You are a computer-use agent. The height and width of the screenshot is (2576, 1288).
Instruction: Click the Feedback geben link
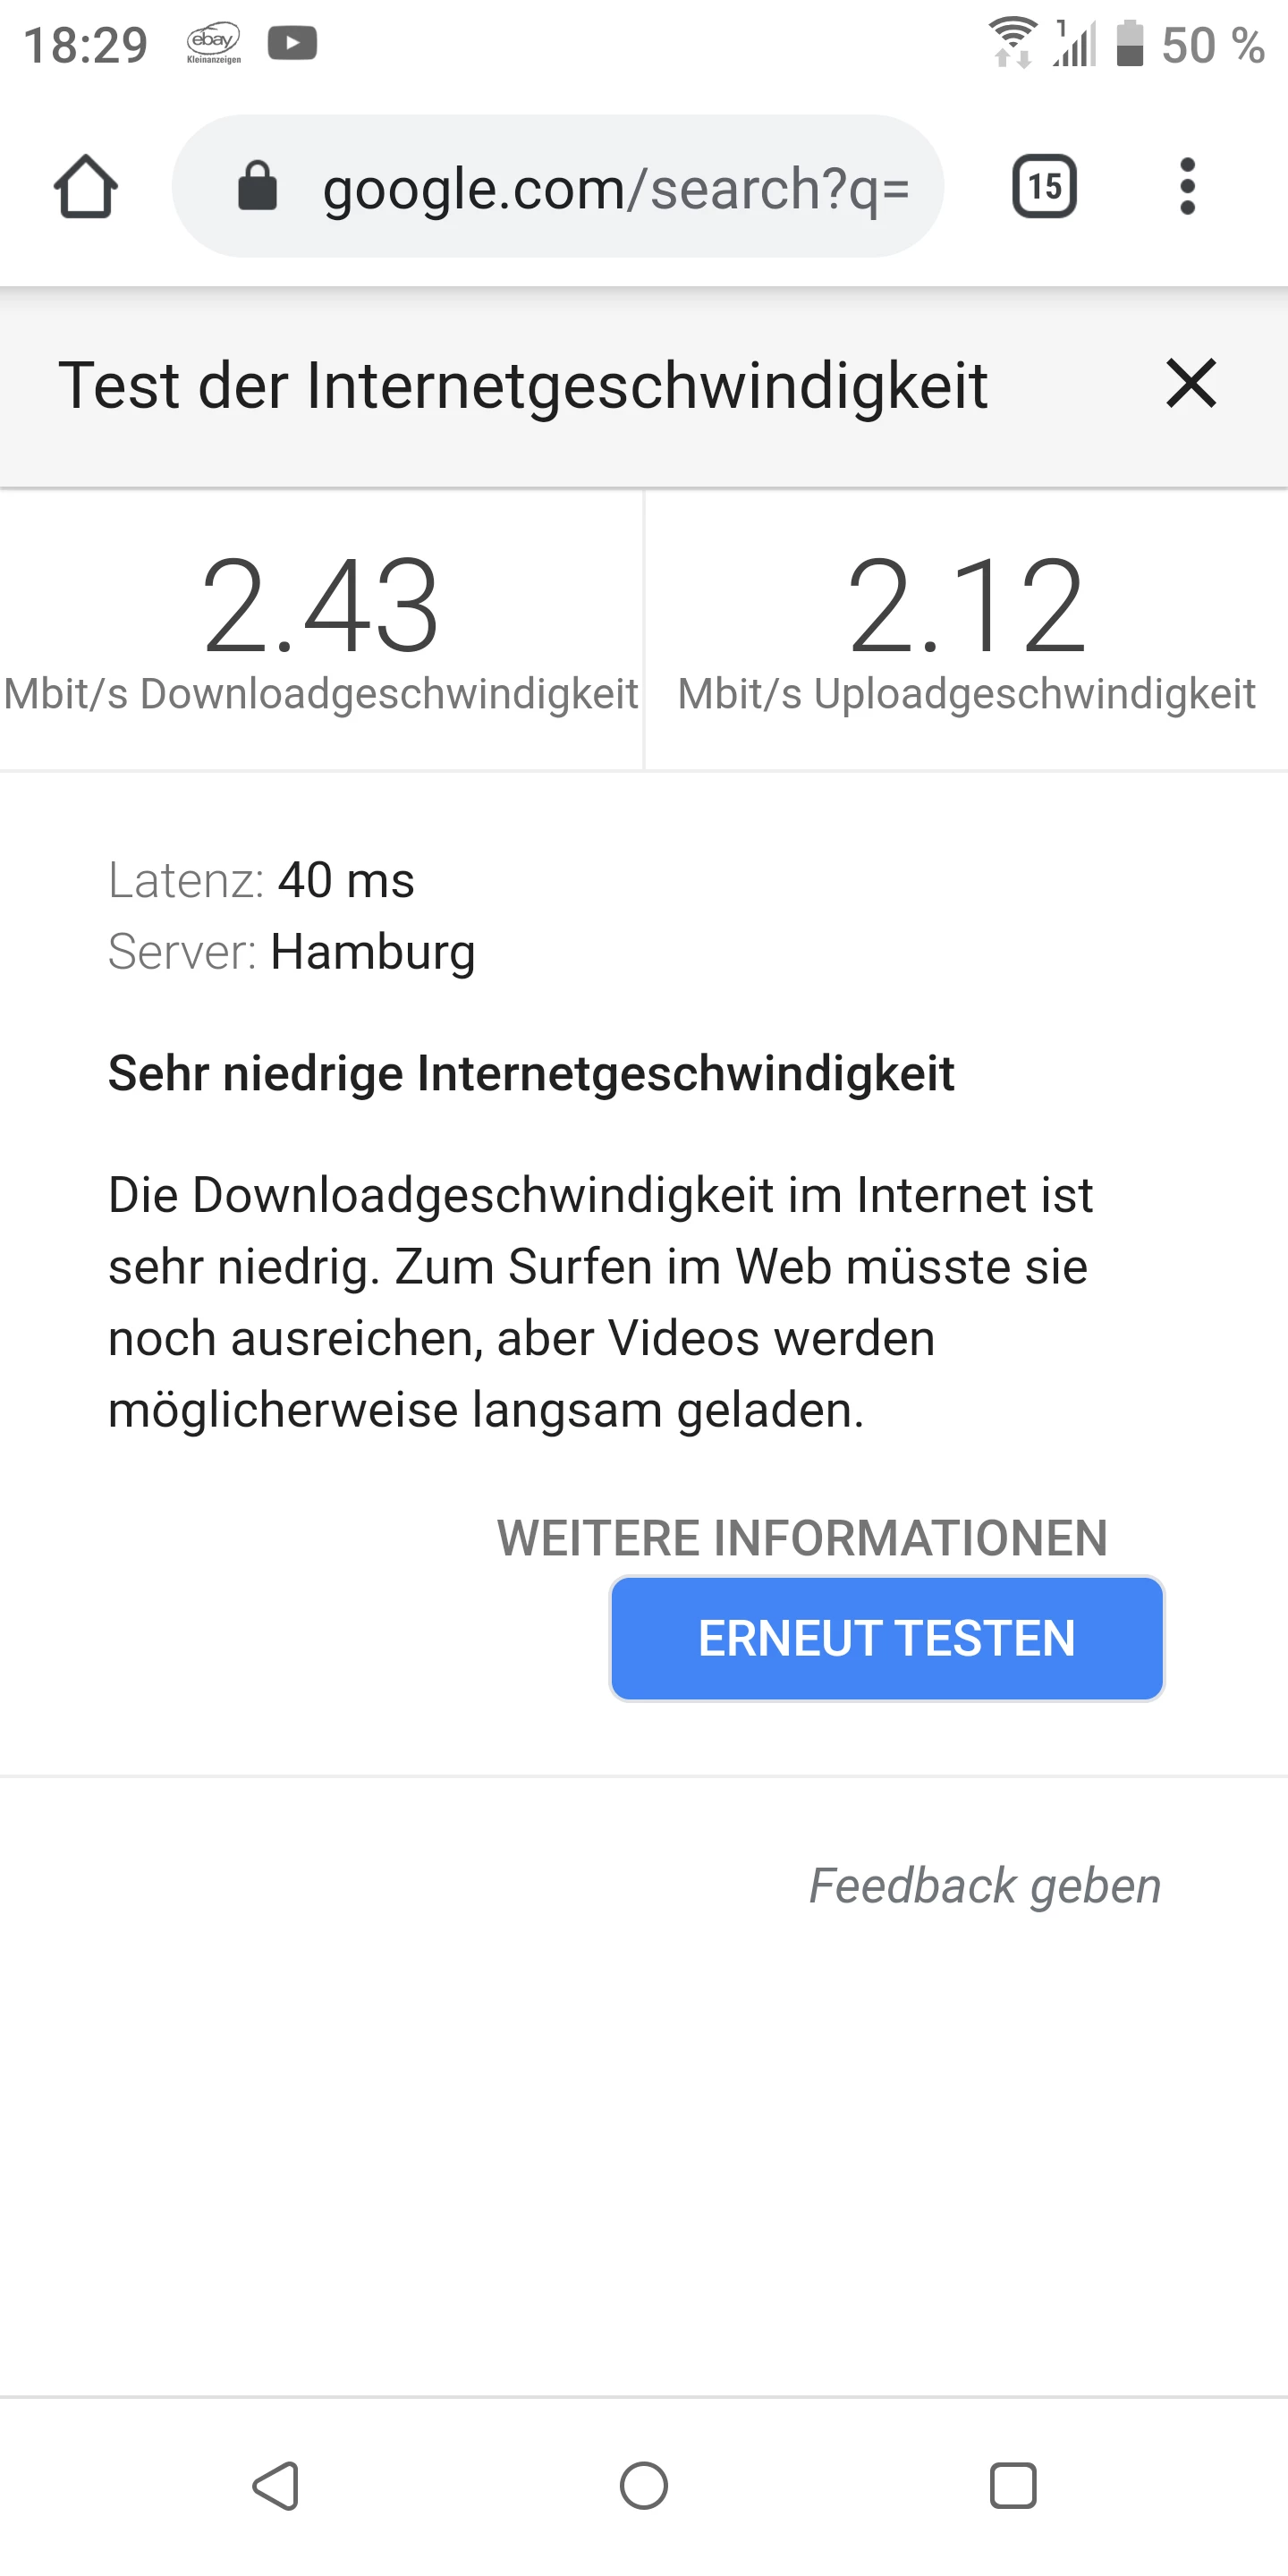click(x=985, y=1886)
